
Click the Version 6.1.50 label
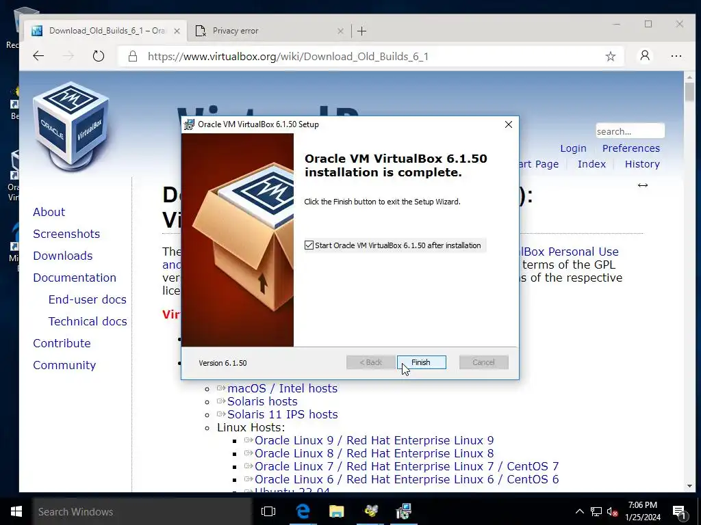coord(222,363)
